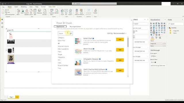Click Copy in Clipboard group
This screenshot has height=103, width=184.
tap(7, 12)
